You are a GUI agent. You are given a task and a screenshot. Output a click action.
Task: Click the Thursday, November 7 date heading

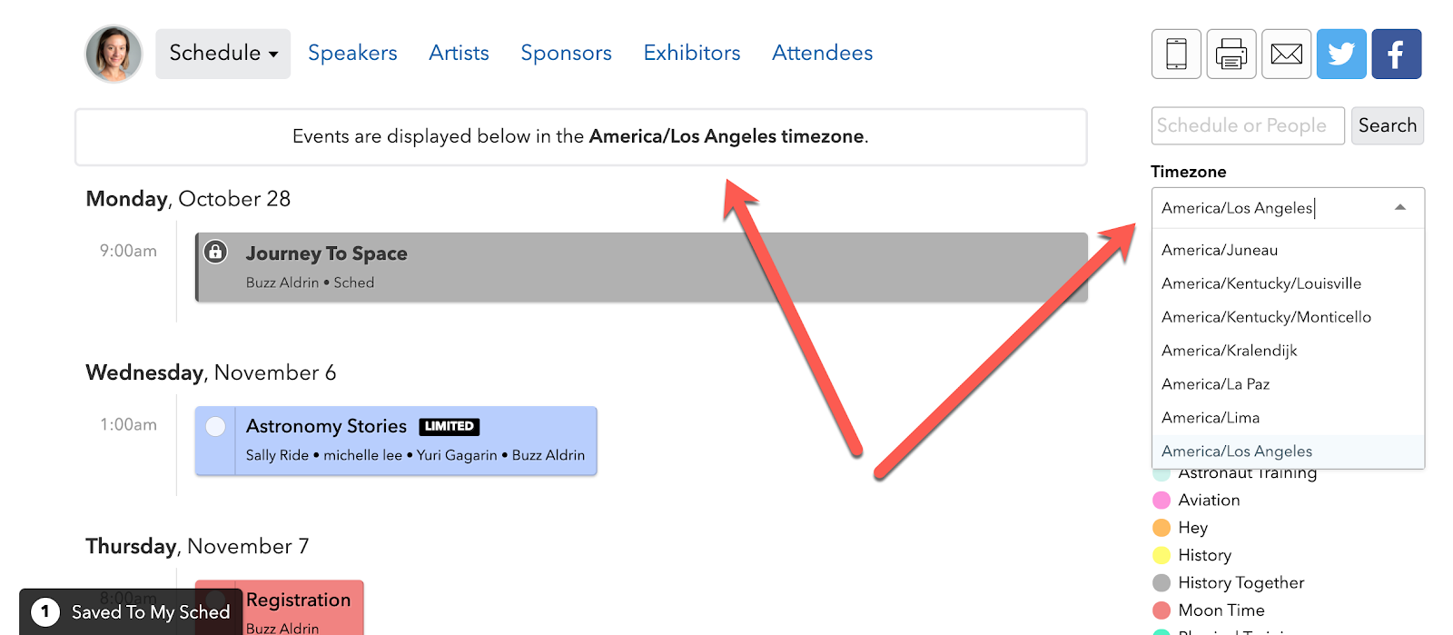197,547
